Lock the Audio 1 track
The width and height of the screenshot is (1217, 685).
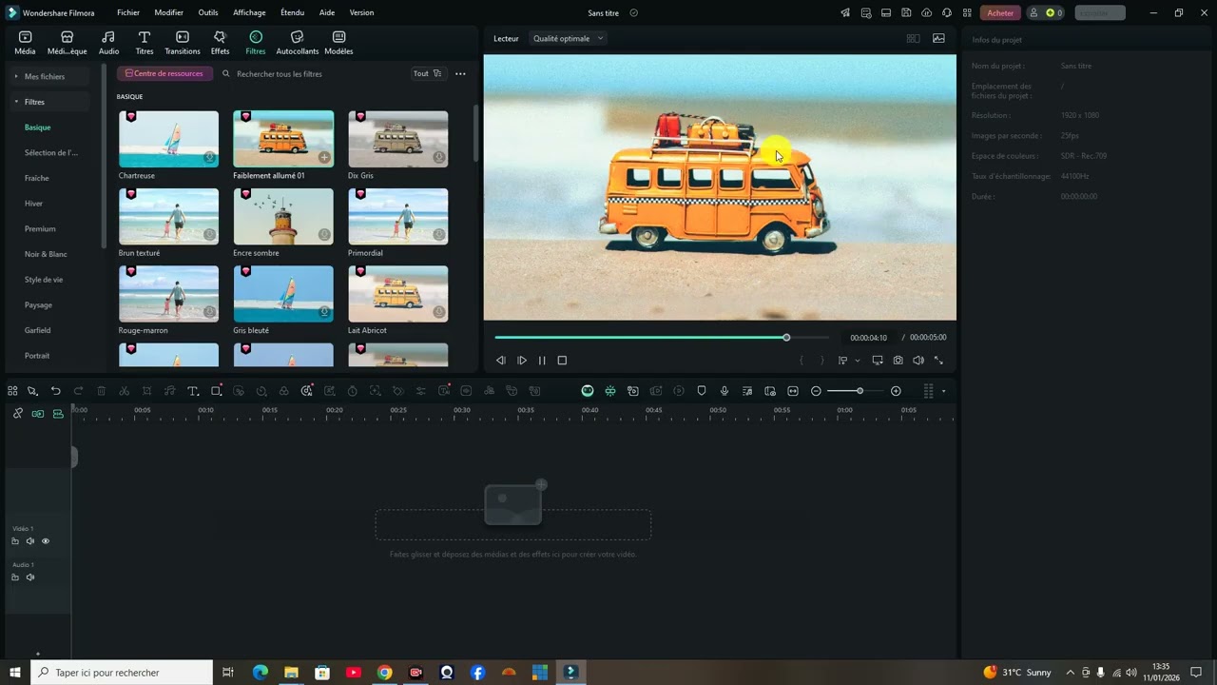coord(15,577)
